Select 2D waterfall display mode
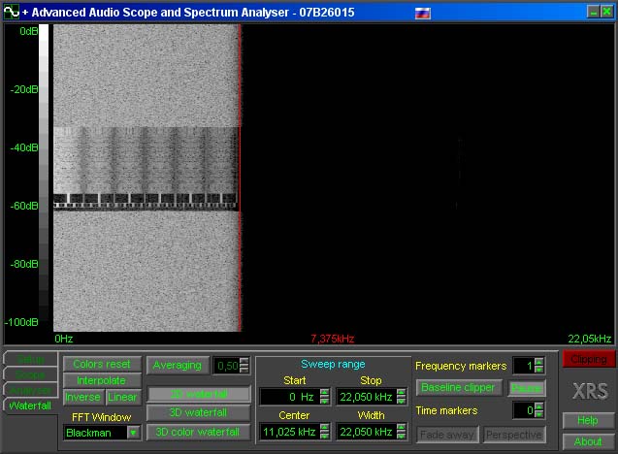 point(199,394)
